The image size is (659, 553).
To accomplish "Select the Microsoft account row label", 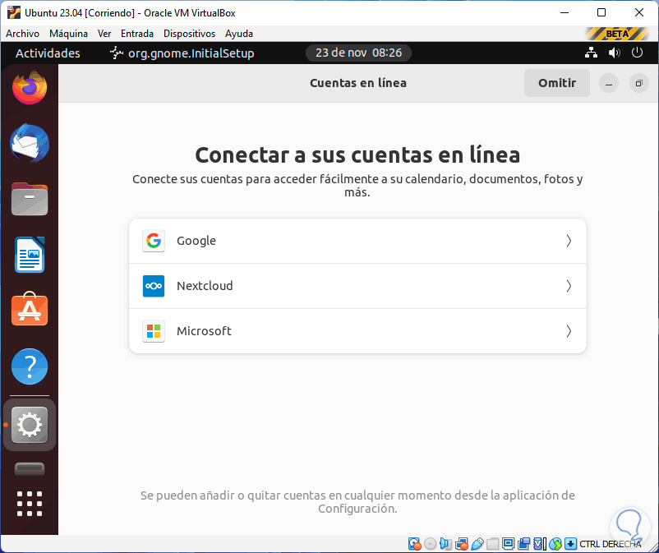I will point(204,331).
